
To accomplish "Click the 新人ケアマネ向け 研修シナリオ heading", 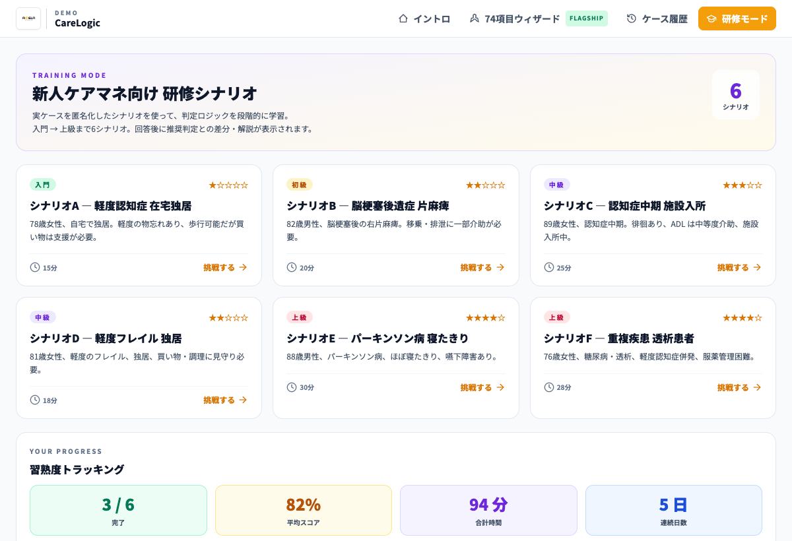I will (x=145, y=93).
